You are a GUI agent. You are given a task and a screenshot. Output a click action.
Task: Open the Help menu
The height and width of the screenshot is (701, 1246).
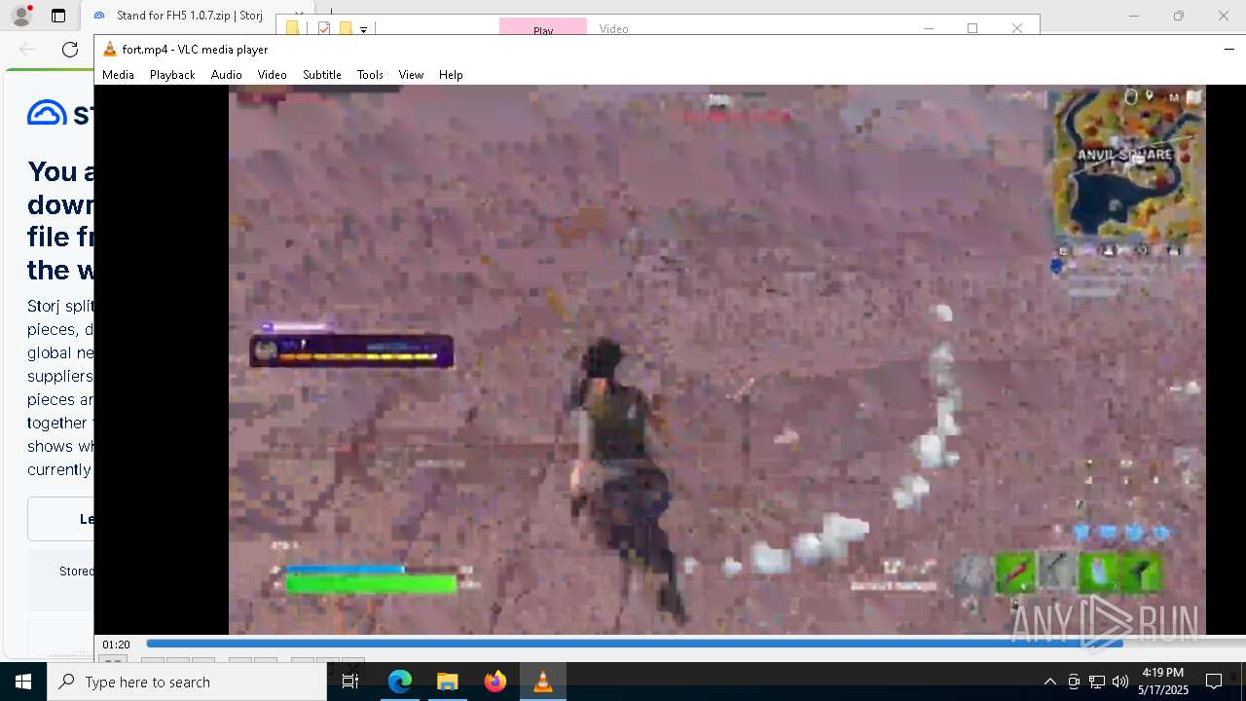coord(451,75)
